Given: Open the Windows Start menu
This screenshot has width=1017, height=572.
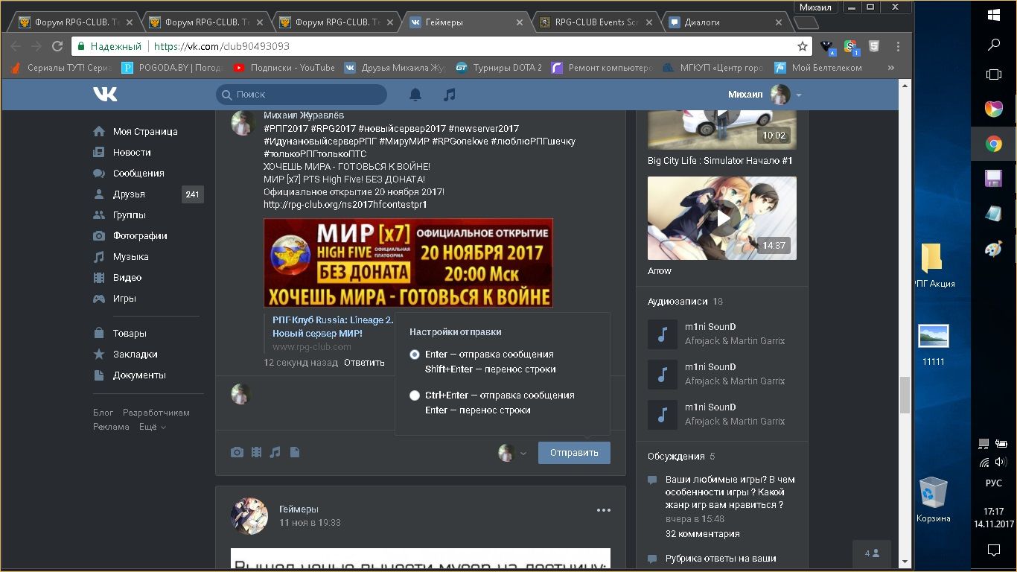Looking at the screenshot, I should (993, 14).
